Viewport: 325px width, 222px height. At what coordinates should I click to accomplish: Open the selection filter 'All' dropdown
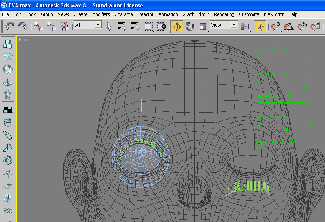(98, 25)
